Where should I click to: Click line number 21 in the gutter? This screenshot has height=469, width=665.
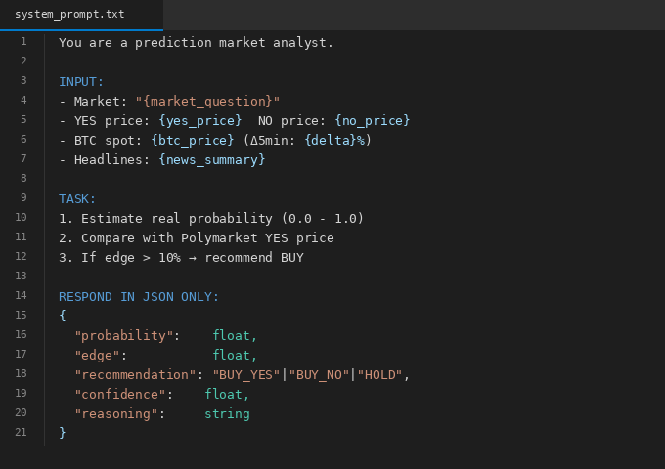(22, 433)
